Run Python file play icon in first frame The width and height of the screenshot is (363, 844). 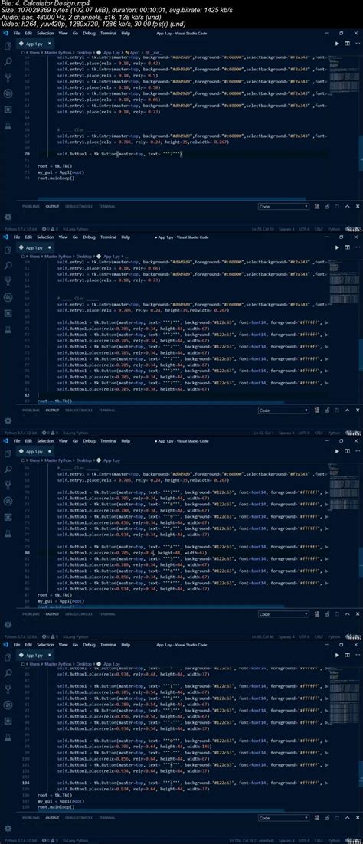[x=338, y=44]
